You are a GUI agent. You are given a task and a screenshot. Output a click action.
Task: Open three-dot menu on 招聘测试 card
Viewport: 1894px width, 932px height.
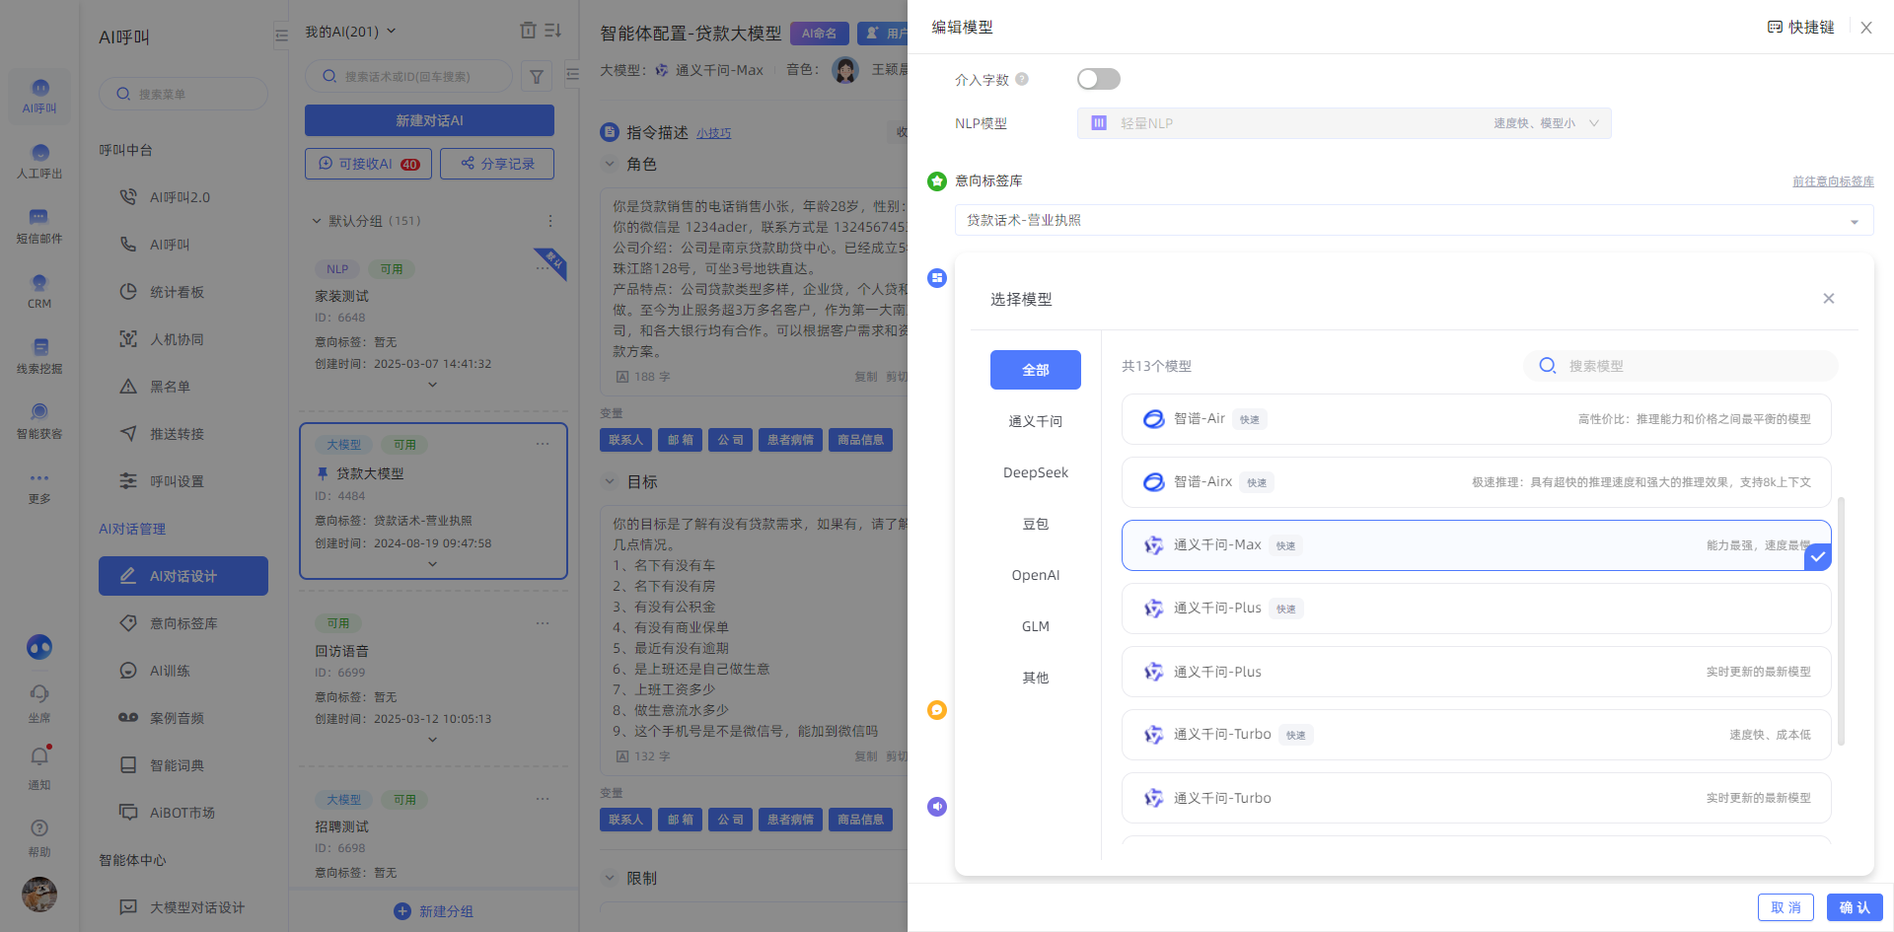[x=543, y=799]
